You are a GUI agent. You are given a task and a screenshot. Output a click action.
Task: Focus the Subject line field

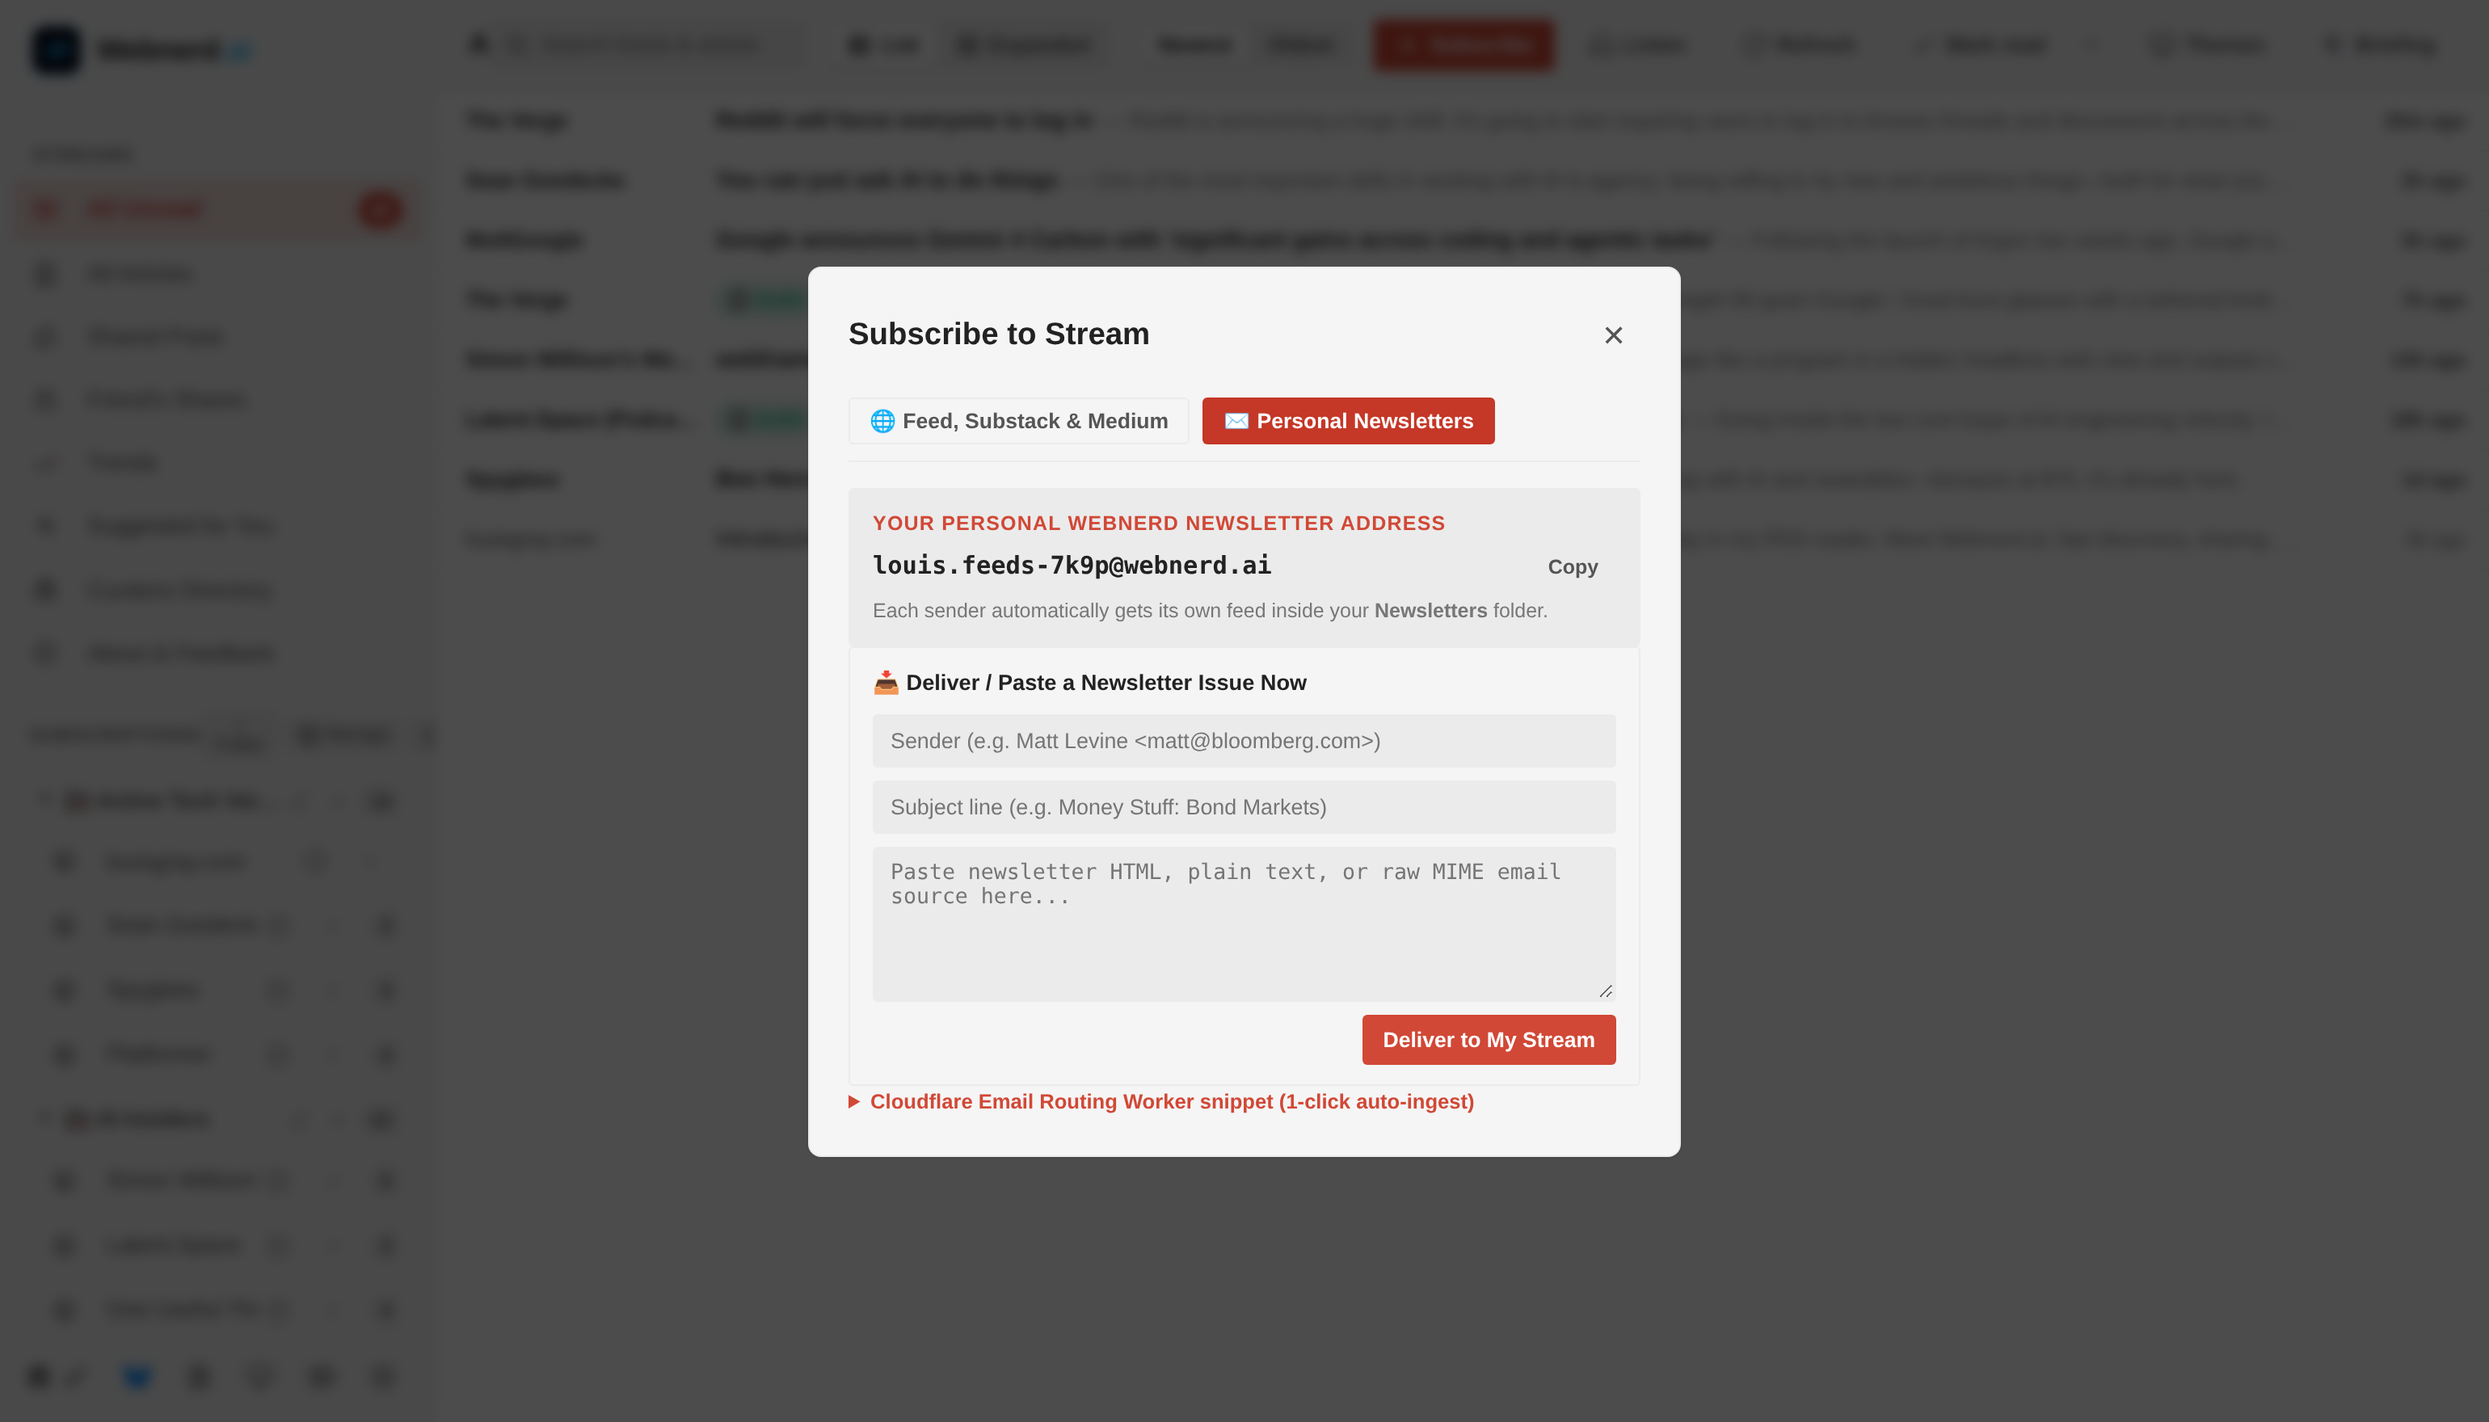point(1244,806)
